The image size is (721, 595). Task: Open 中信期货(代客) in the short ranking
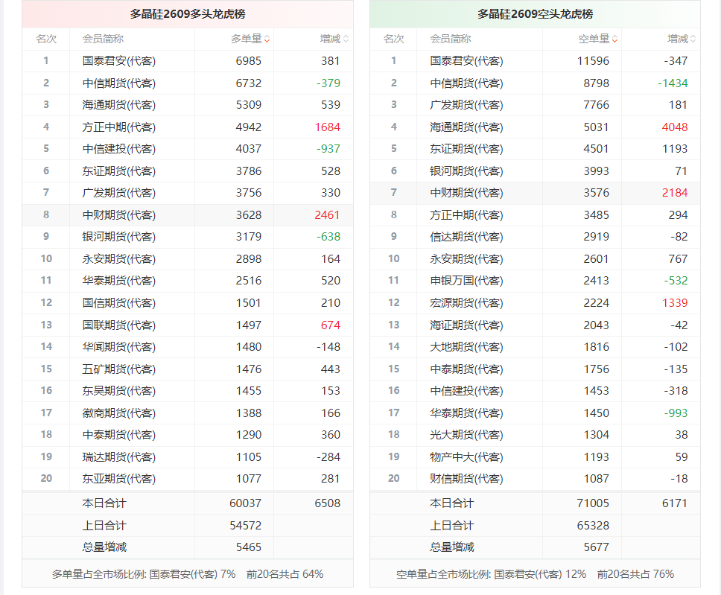[466, 83]
